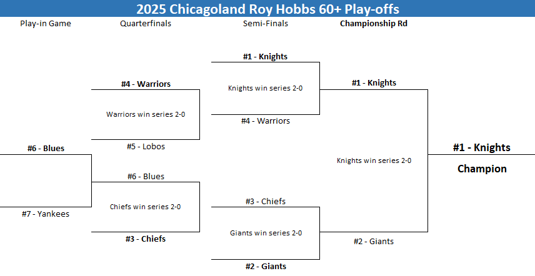Screen dimensions: 535x276
Task: Click the Championship Rd column header
Action: 374,24
